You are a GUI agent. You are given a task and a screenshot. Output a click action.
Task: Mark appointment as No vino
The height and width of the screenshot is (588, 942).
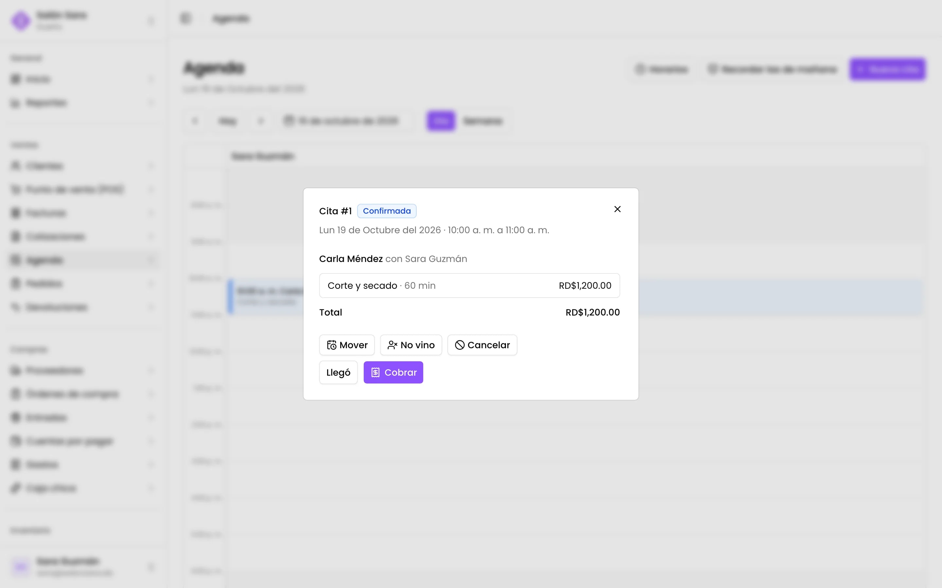pos(411,345)
